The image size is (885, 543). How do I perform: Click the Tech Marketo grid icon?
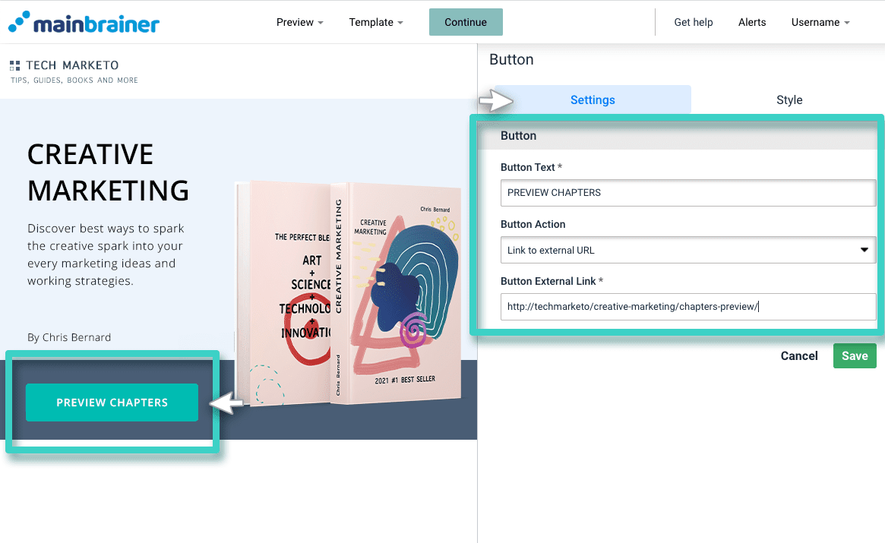[15, 66]
